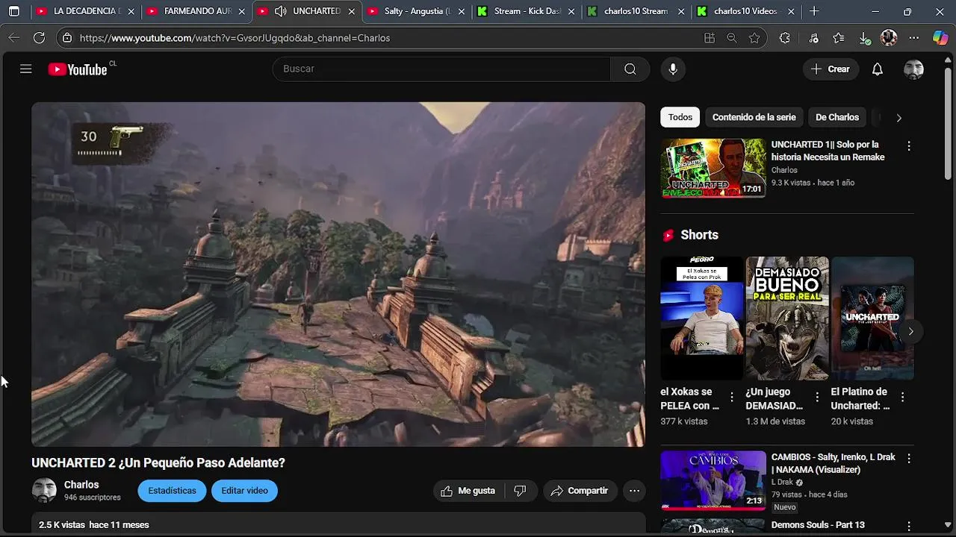Click the Crear button
This screenshot has width=956, height=537.
(x=831, y=69)
